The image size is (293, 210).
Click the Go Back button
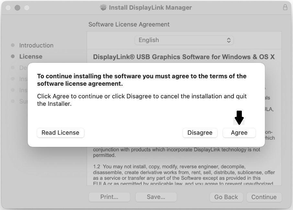[x=226, y=197]
